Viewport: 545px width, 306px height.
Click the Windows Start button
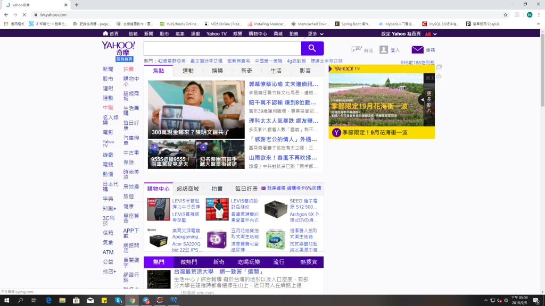6,301
